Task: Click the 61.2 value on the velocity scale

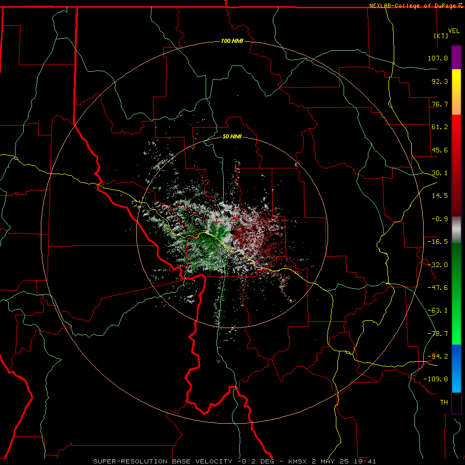Action: (440, 127)
